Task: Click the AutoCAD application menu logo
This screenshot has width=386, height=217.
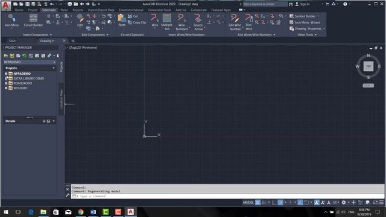Action: pyautogui.click(x=6, y=5)
